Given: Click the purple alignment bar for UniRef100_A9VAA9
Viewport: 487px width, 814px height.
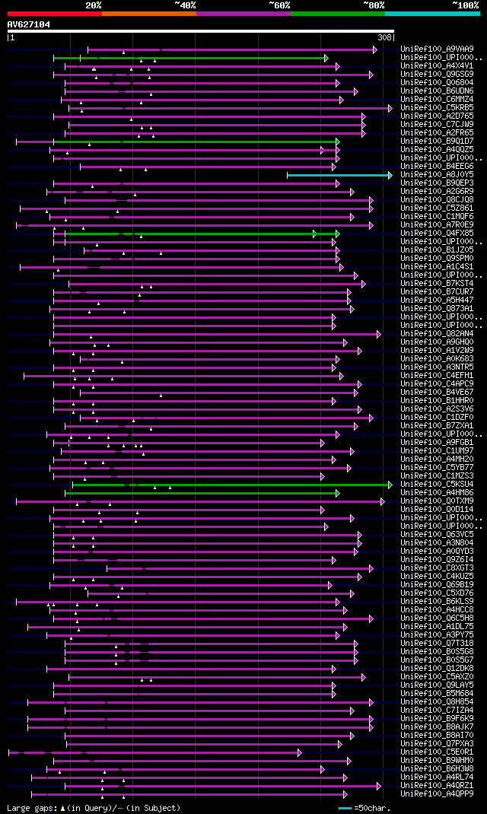Looking at the screenshot, I should tap(232, 50).
